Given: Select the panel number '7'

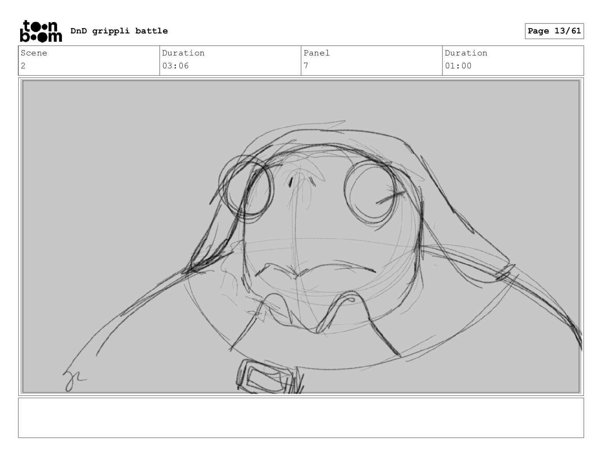Looking at the screenshot, I should [x=306, y=66].
